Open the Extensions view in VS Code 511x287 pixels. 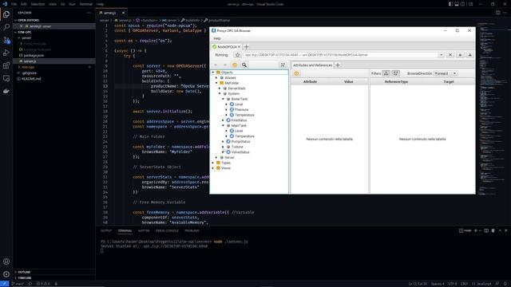pyautogui.click(x=6, y=65)
